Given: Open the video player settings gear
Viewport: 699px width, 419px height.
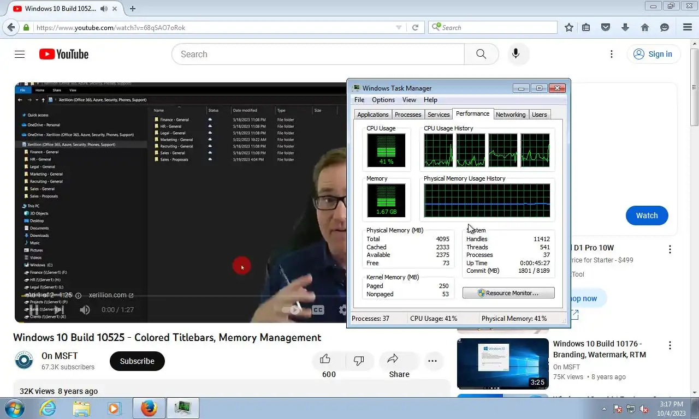Looking at the screenshot, I should click(x=342, y=310).
